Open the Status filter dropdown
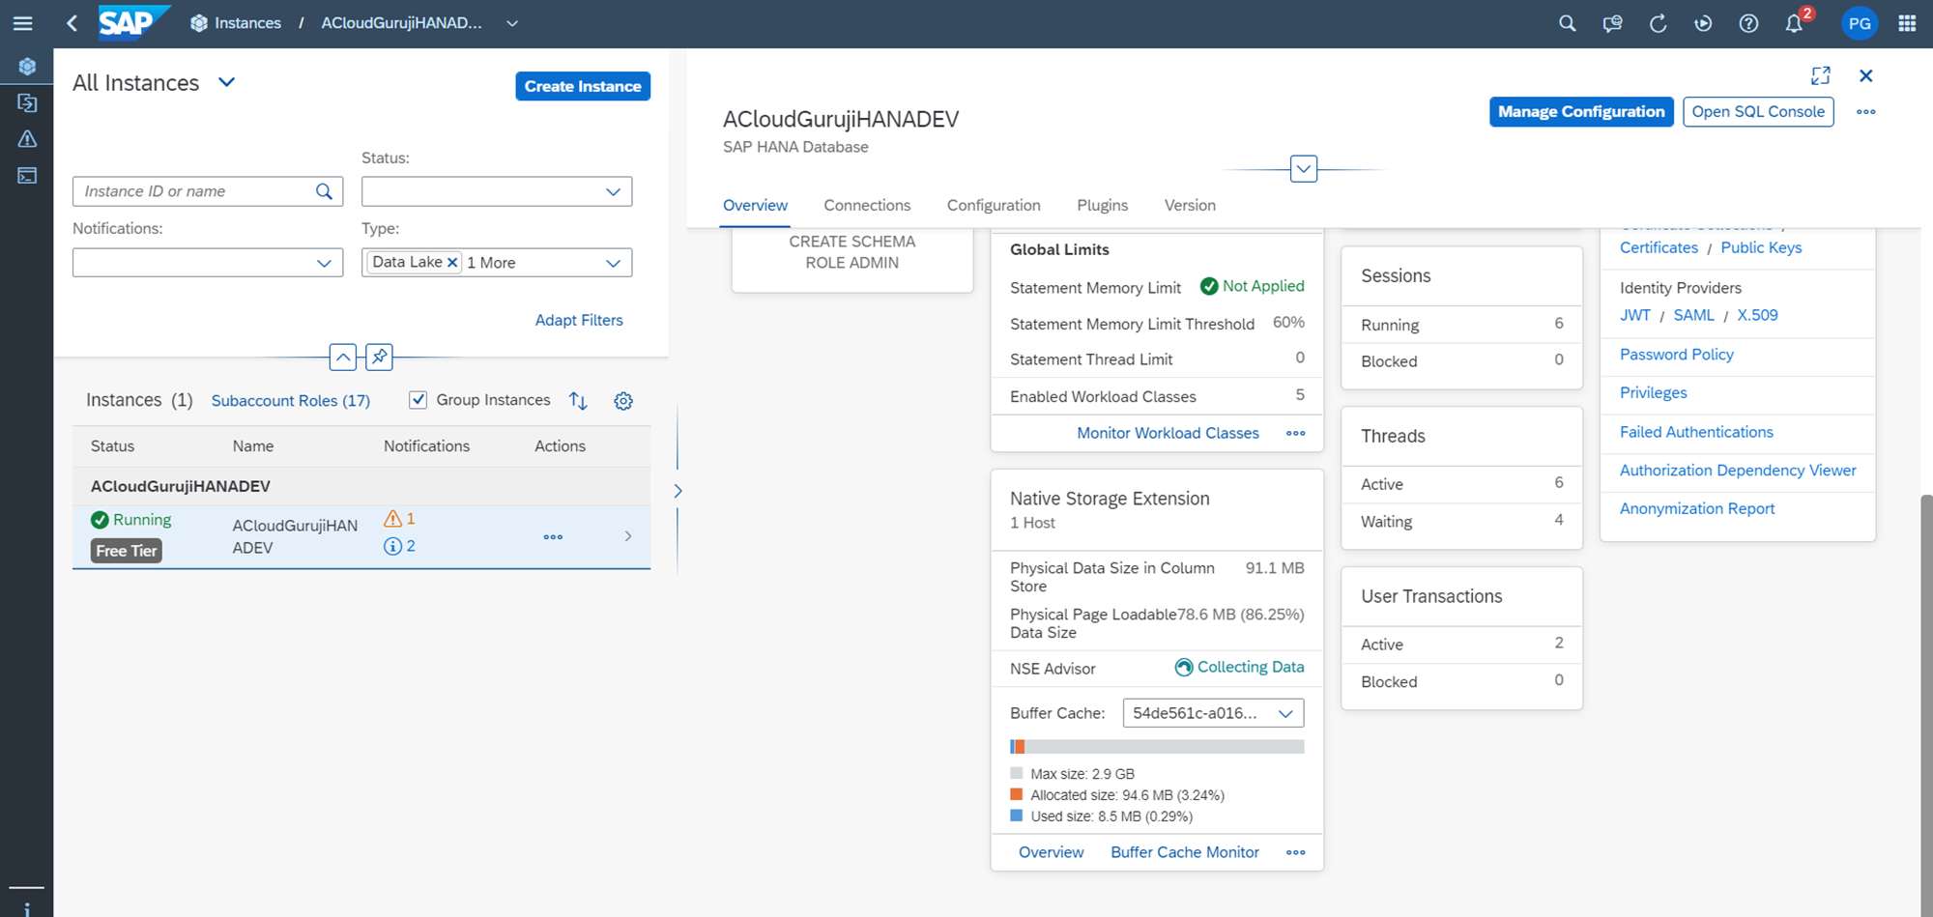Viewport: 1933px width, 917px height. click(x=496, y=191)
